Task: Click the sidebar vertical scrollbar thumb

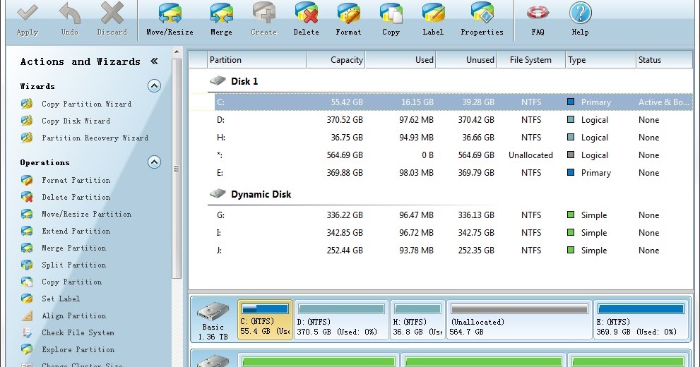Action: point(177,169)
